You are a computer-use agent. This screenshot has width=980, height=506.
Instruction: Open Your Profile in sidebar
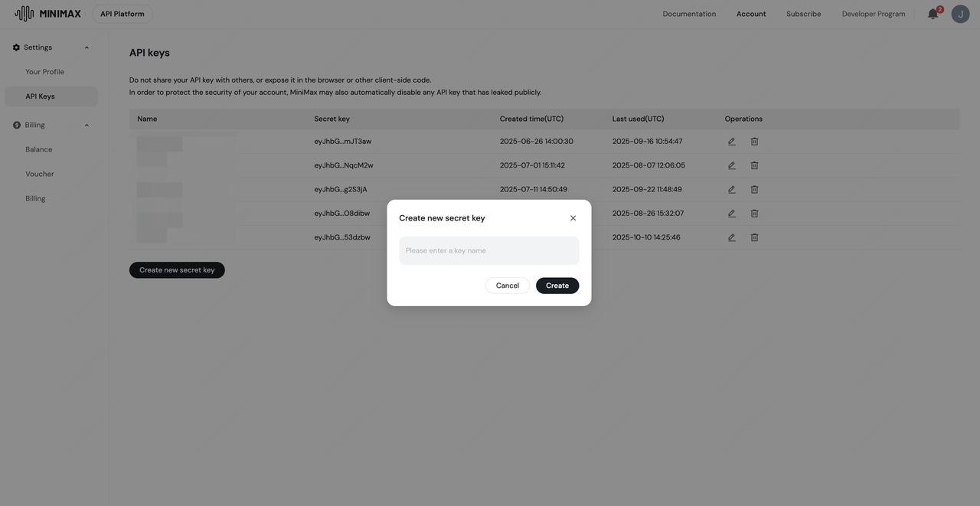(x=44, y=72)
